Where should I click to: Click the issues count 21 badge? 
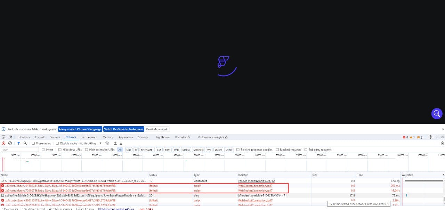coord(420,137)
